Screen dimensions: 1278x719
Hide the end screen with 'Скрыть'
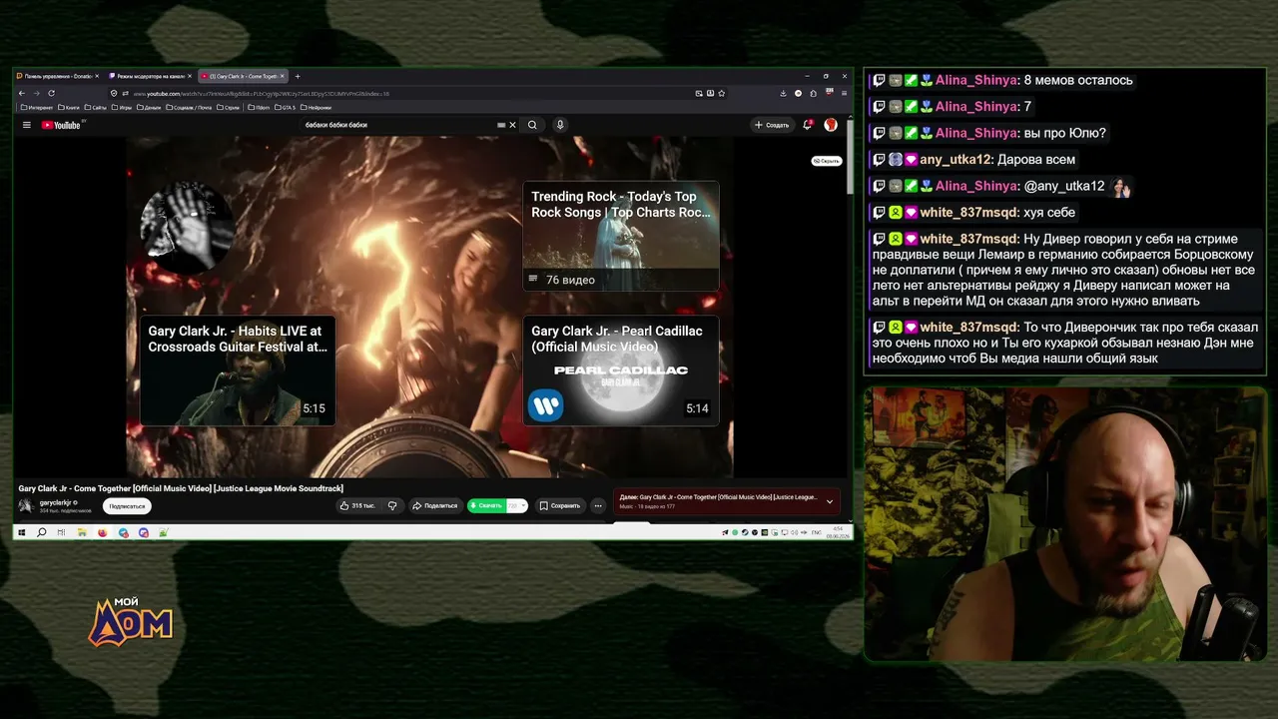click(x=827, y=161)
